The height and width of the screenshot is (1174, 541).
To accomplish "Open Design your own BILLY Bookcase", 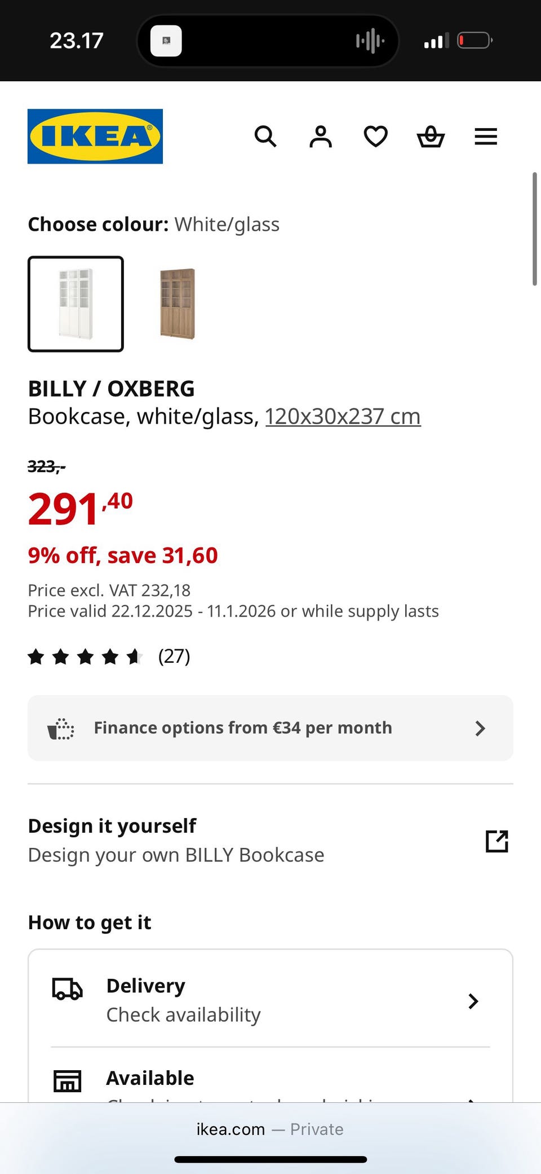I will pyautogui.click(x=176, y=855).
